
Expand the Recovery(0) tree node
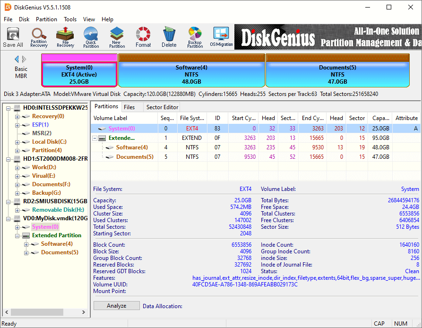17,116
